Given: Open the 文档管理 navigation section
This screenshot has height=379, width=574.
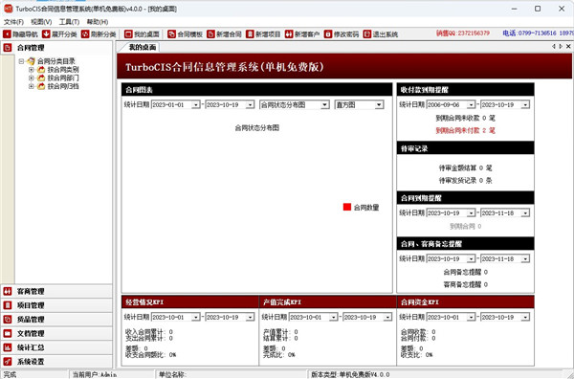Looking at the screenshot, I should tap(56, 333).
